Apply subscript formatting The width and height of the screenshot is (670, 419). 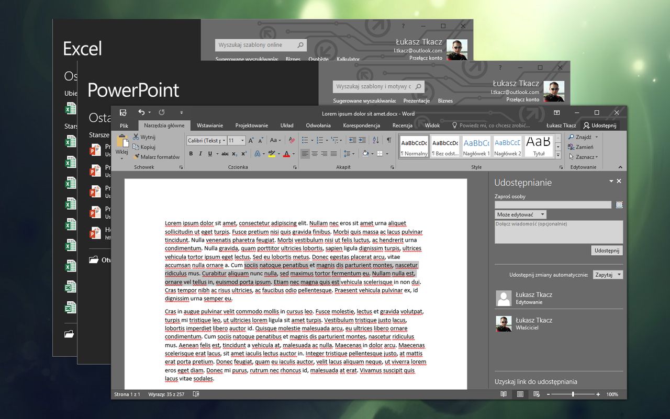tap(234, 154)
